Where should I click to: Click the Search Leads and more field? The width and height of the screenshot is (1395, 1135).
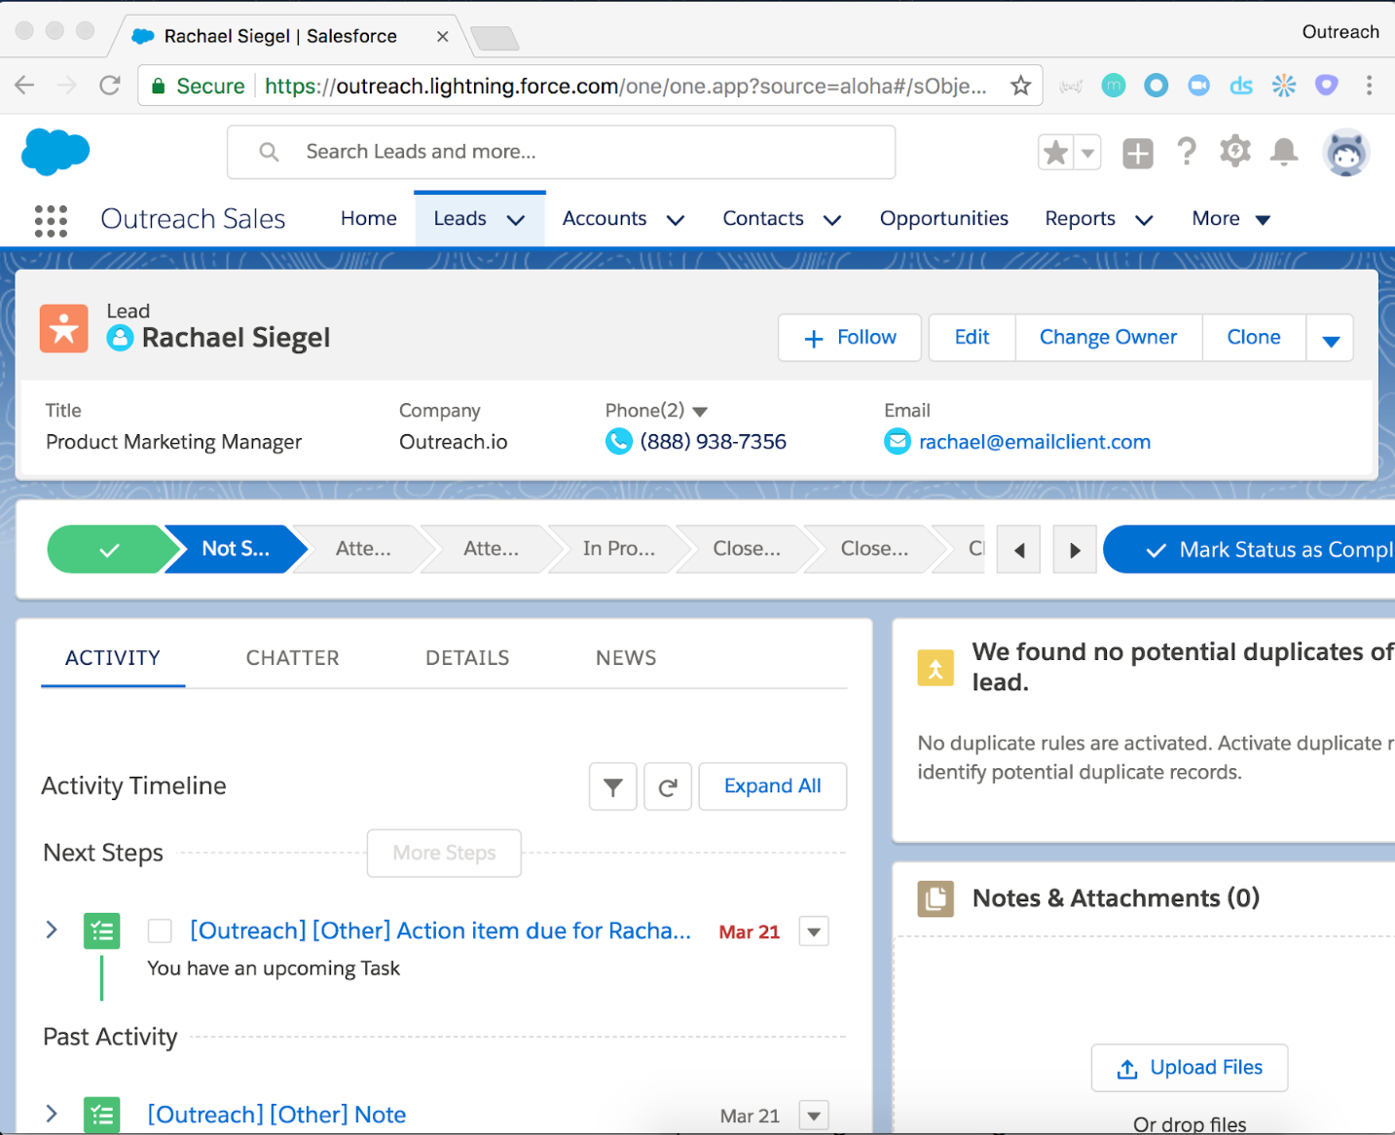[x=561, y=152]
